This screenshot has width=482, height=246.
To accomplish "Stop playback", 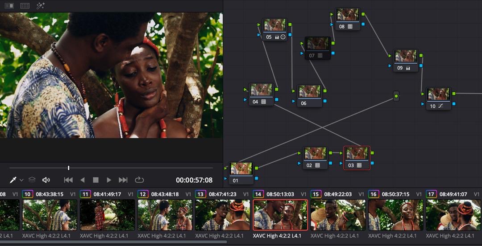I will click(x=96, y=180).
